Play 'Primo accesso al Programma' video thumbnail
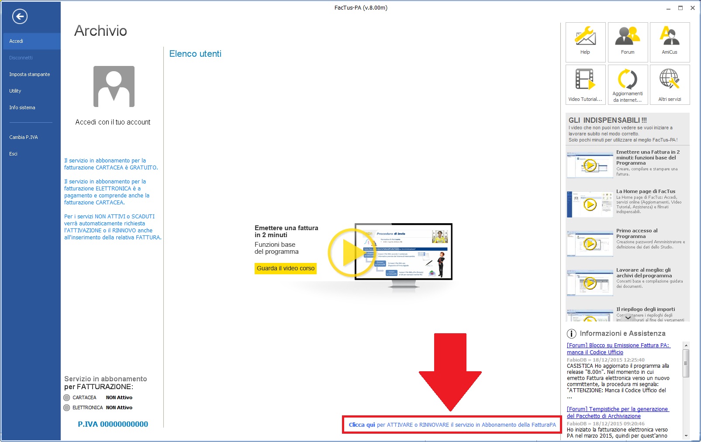The height and width of the screenshot is (442, 701). coord(590,244)
